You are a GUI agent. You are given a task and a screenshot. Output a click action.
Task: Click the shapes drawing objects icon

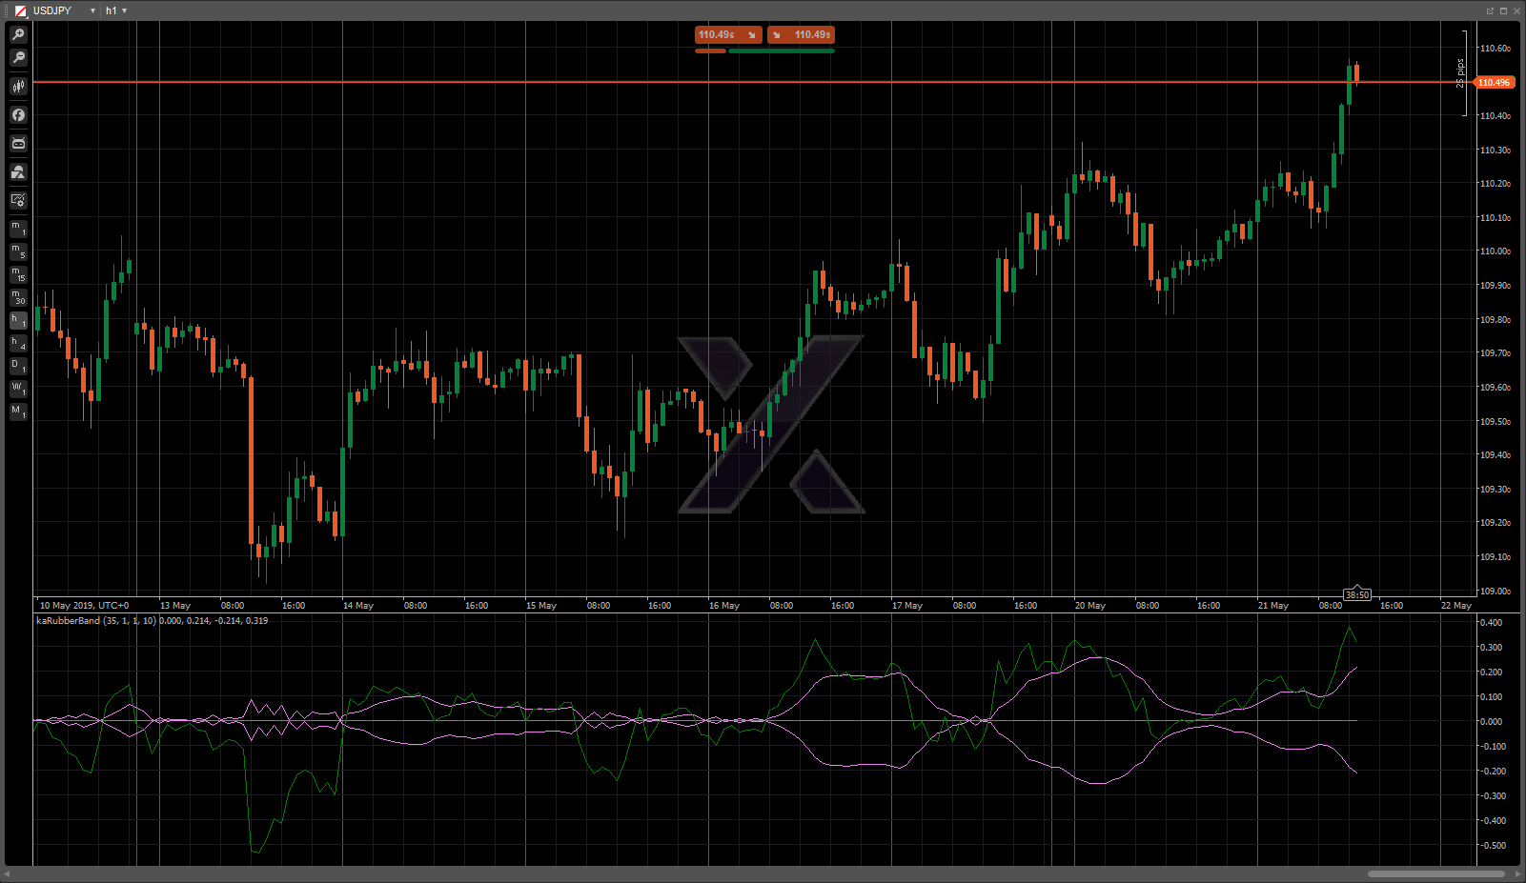(x=18, y=172)
